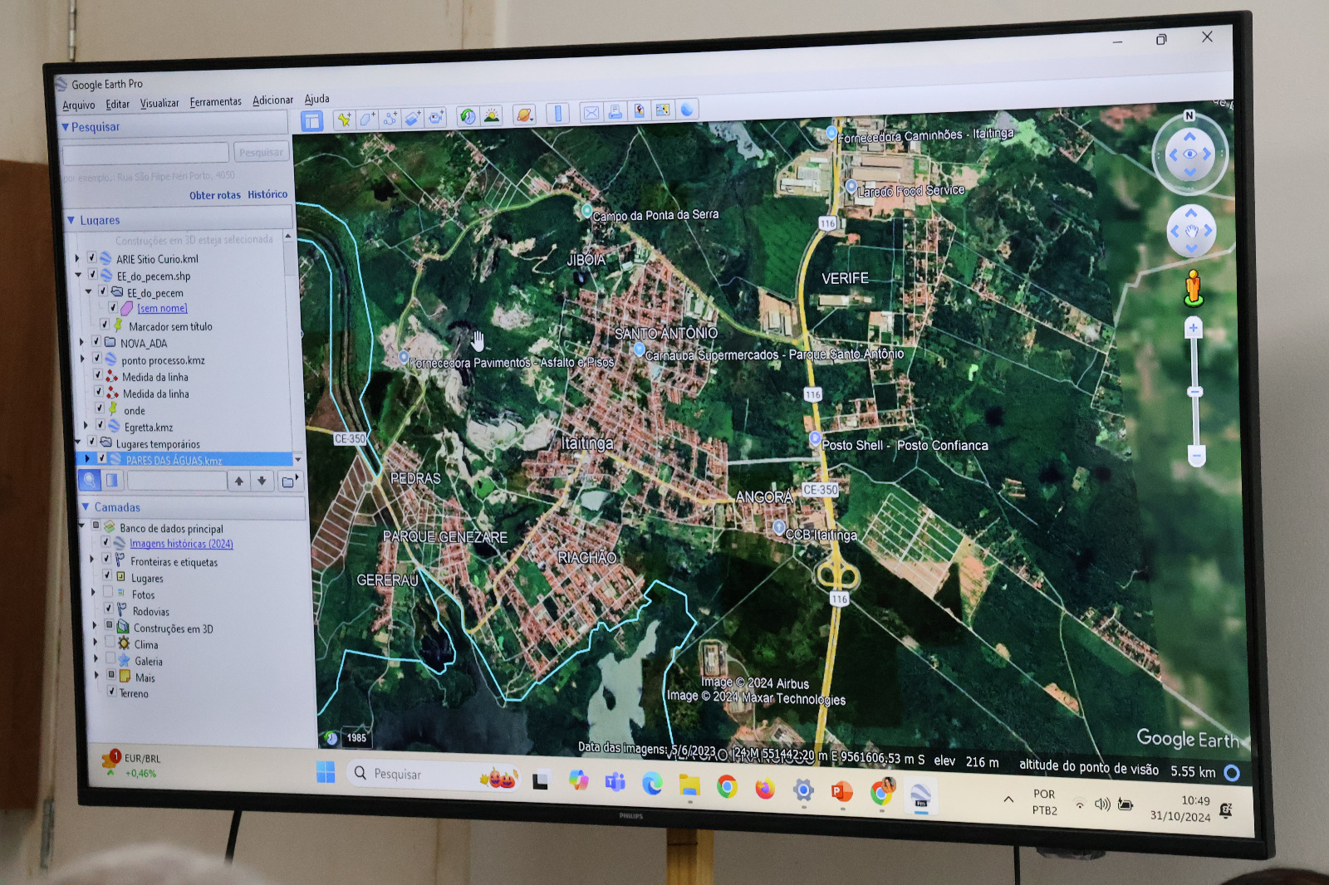Disable the Rodovias layer checkbox
Viewport: 1329px width, 885px height.
click(108, 609)
